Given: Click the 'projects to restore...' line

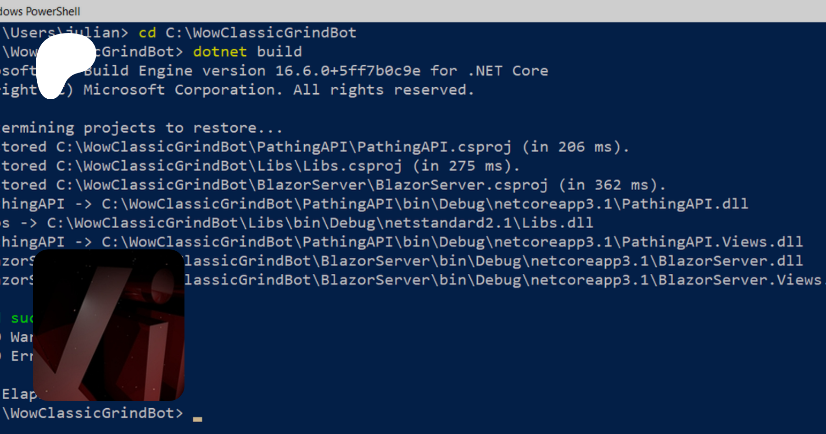Looking at the screenshot, I should (x=183, y=128).
